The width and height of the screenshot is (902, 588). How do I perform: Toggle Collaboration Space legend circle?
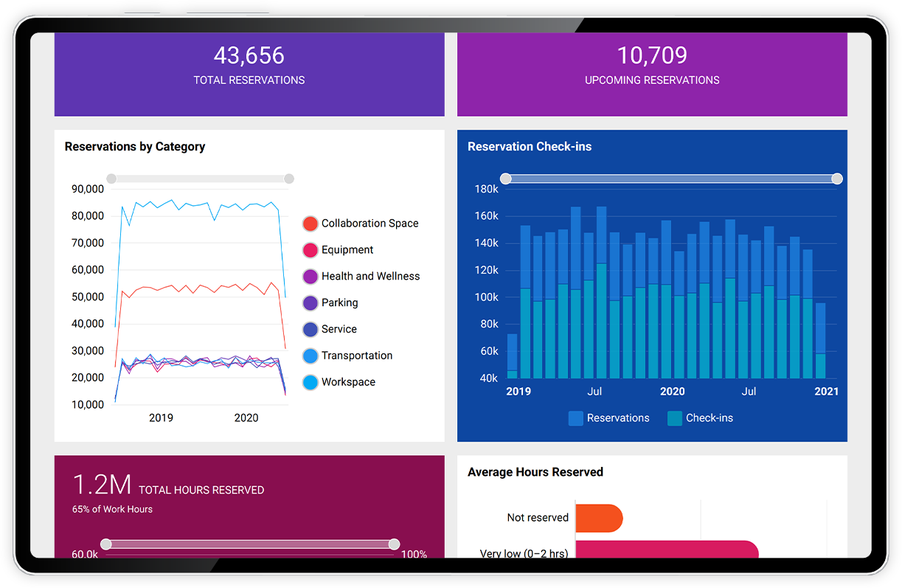tap(311, 224)
